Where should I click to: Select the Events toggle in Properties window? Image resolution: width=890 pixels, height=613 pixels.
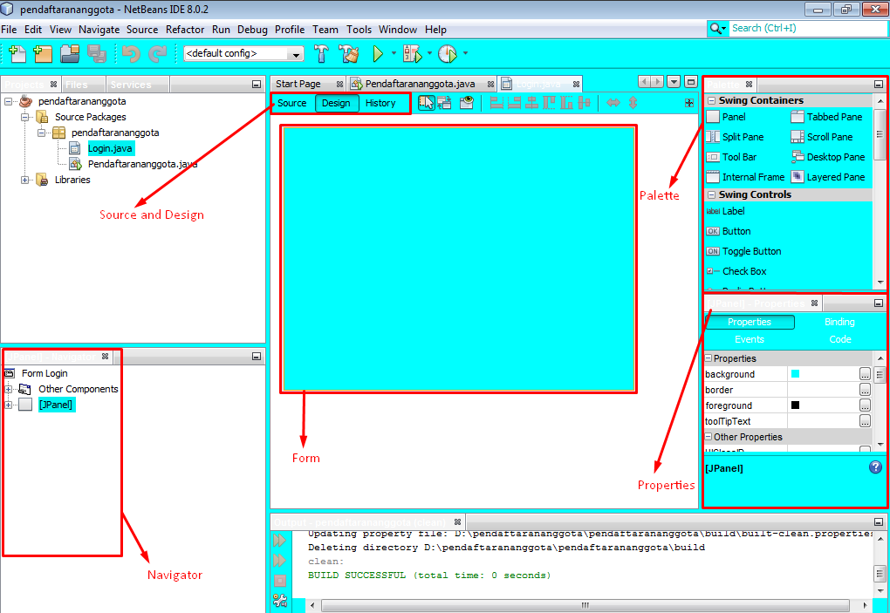[750, 339]
